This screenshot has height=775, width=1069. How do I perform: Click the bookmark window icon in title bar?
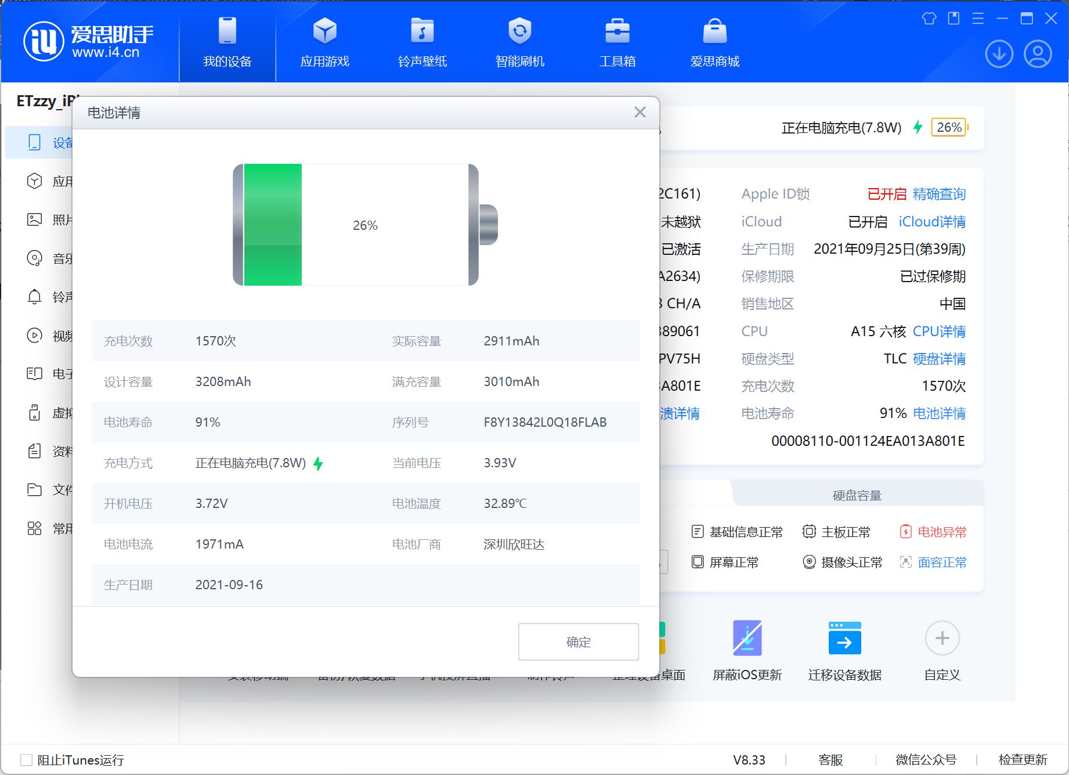954,19
